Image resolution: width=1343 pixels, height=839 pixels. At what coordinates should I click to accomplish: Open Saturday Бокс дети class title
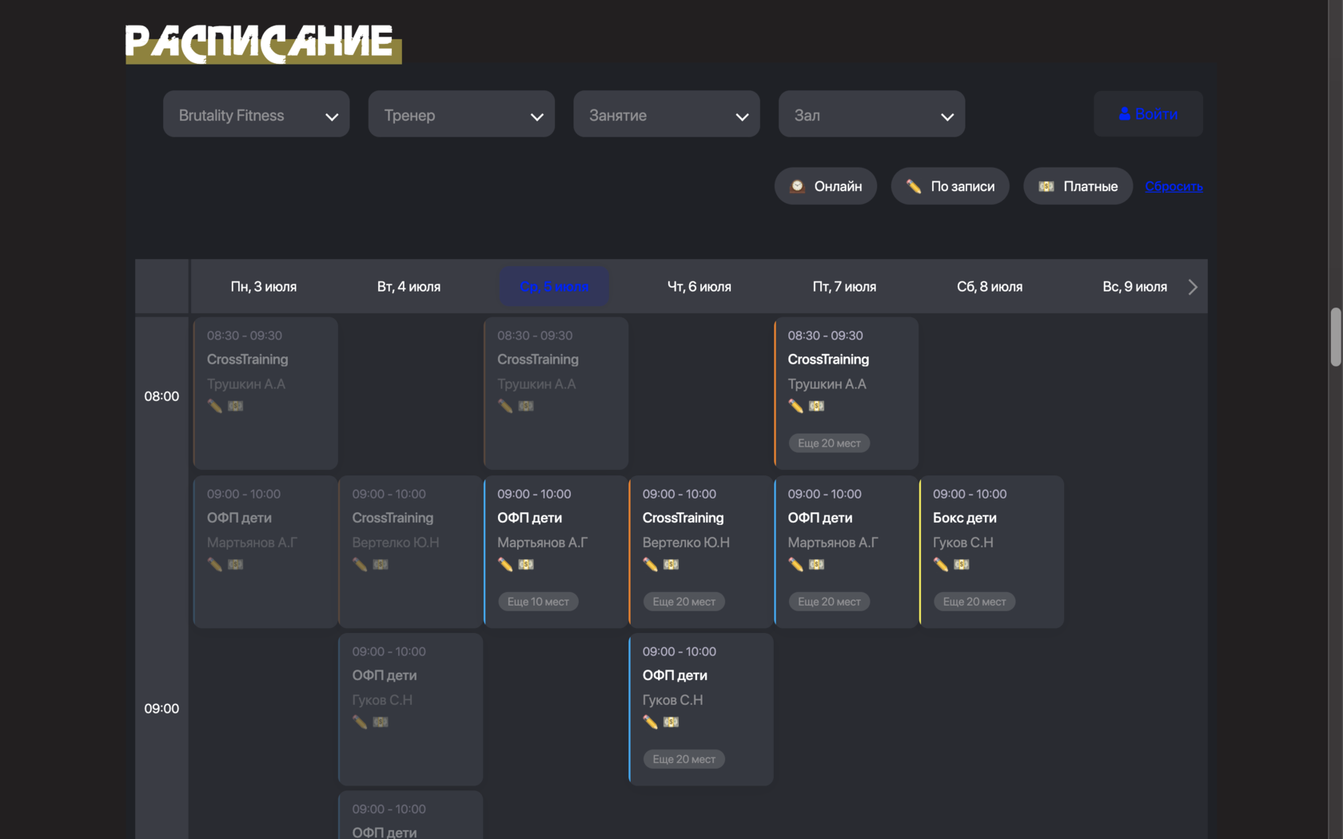point(965,518)
